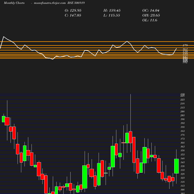Click the 143 price axis label
Image resolution: width=194 pixels, height=194 pixels.
(182, 162)
